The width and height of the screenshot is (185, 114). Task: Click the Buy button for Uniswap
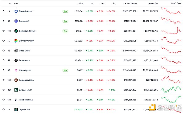[x=65, y=70]
